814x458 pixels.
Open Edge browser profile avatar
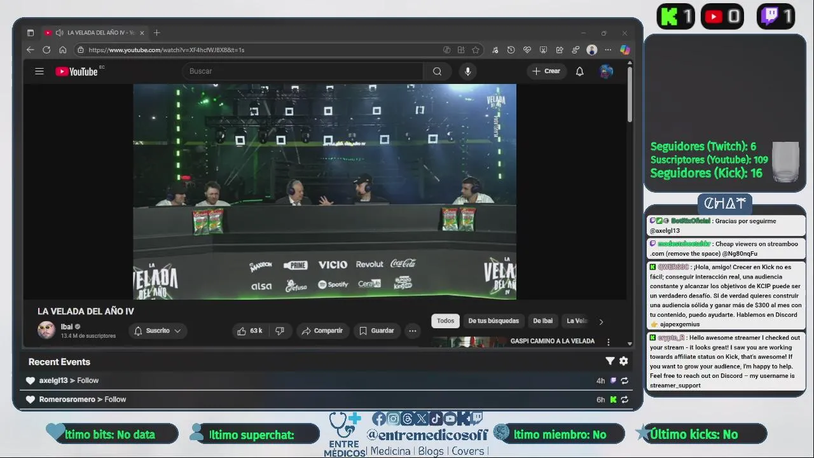[592, 50]
